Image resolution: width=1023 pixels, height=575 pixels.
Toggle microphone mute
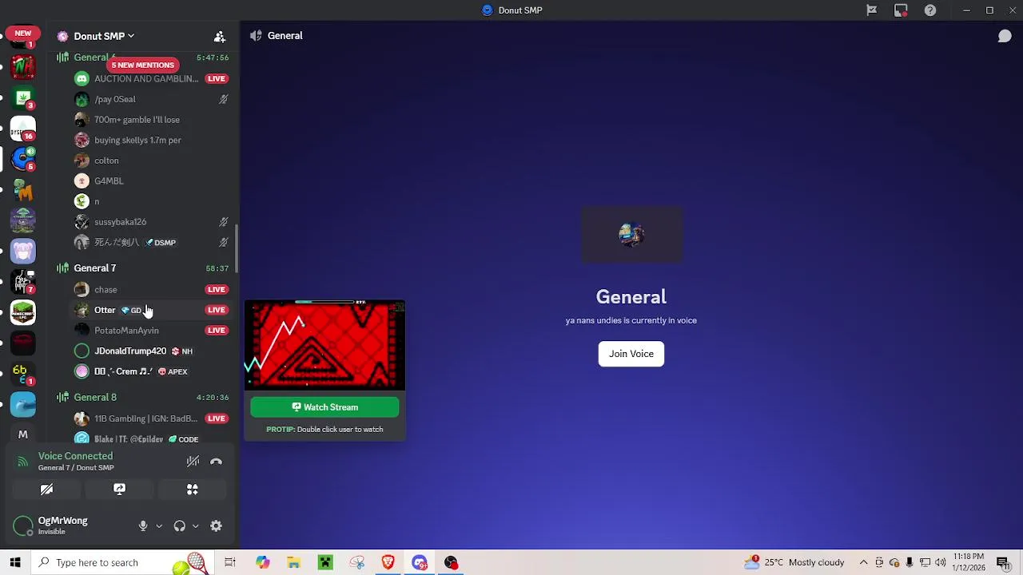[x=142, y=526]
